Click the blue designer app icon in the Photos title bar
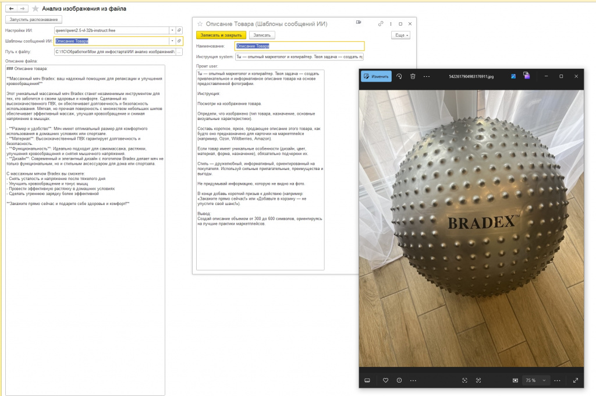 (513, 76)
